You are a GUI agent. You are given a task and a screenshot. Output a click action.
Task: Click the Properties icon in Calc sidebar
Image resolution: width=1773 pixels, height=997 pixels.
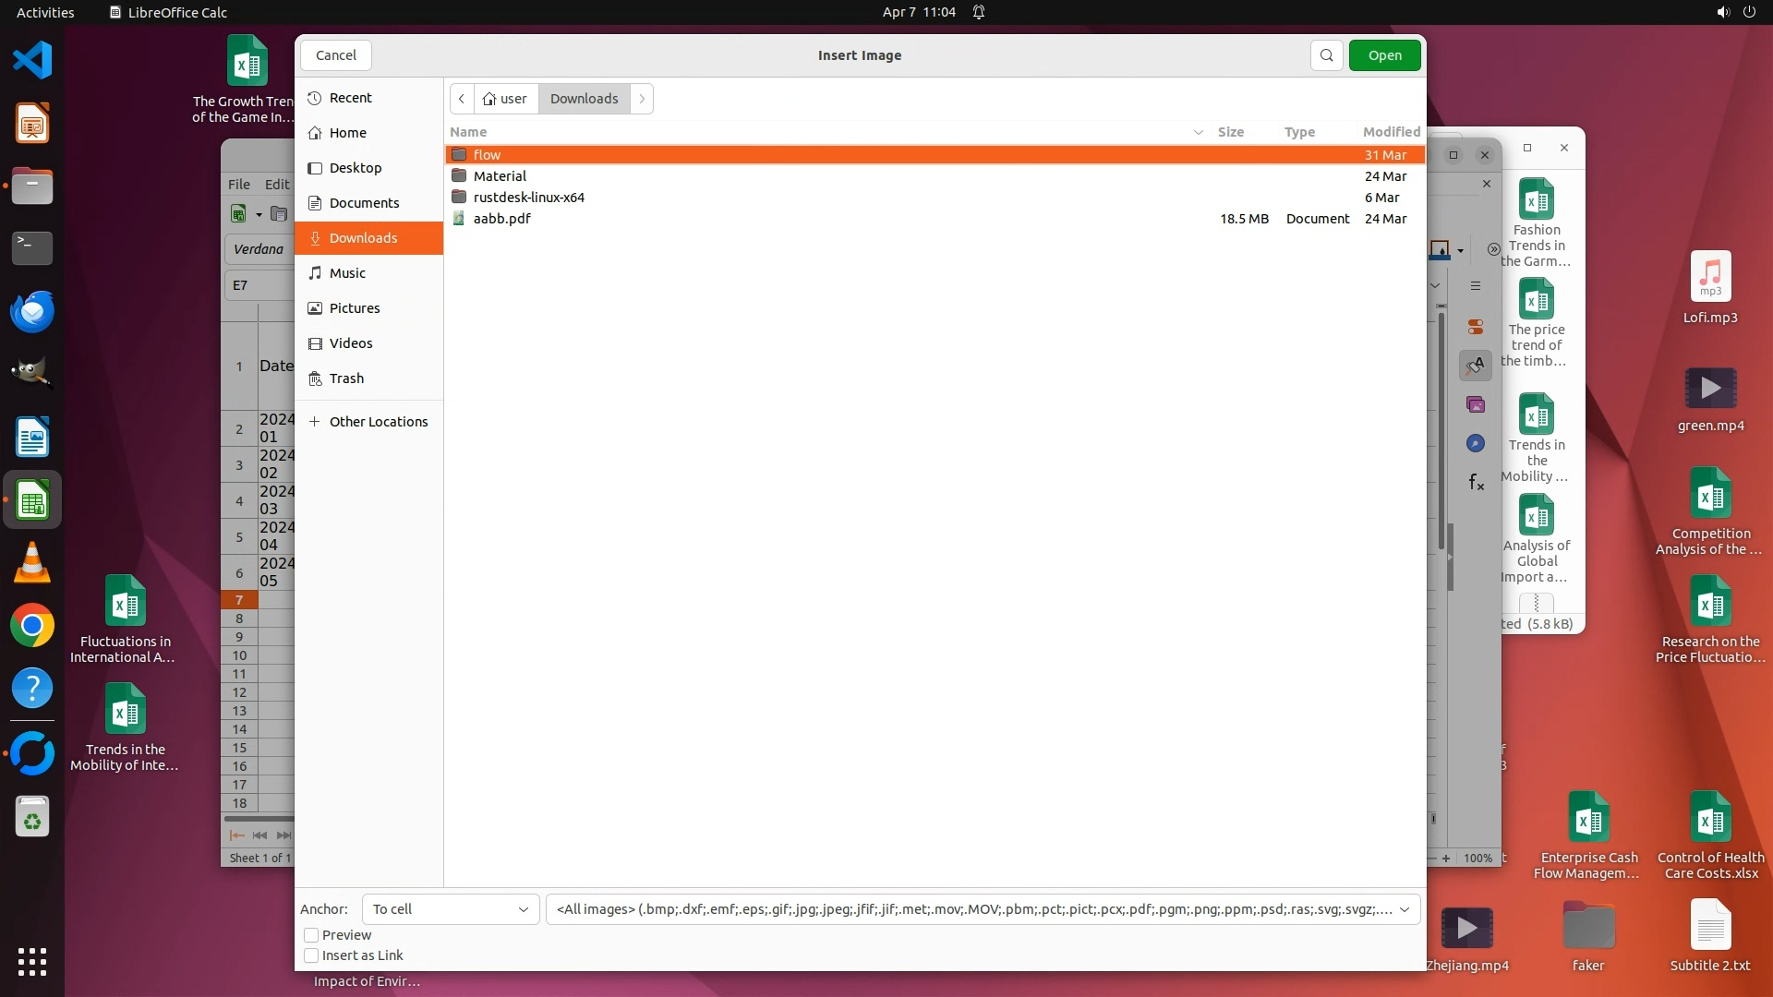pos(1476,327)
